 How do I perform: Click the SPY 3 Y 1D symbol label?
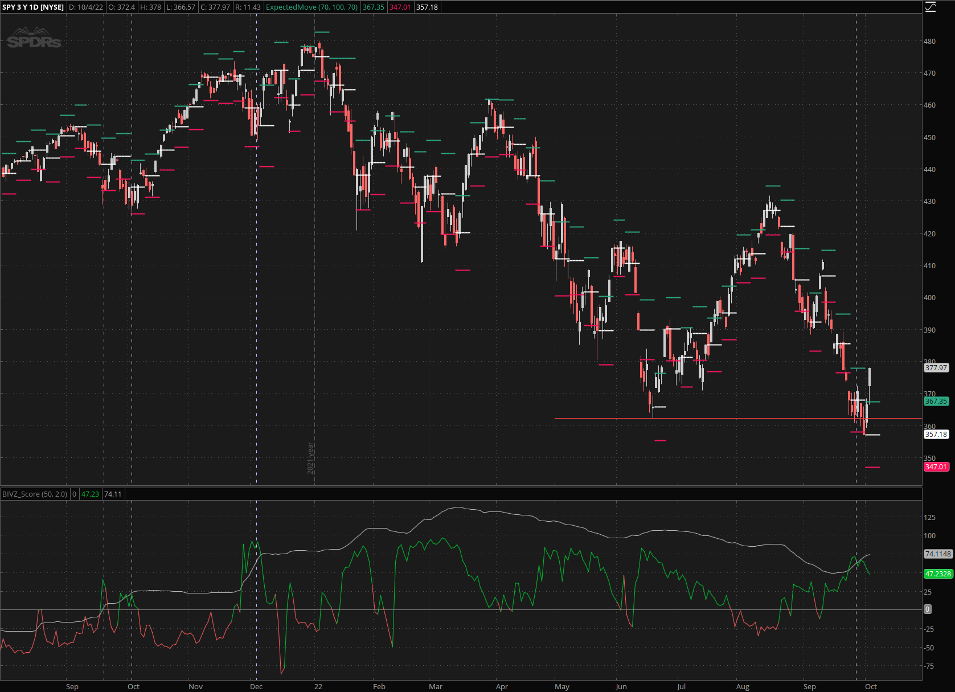33,7
